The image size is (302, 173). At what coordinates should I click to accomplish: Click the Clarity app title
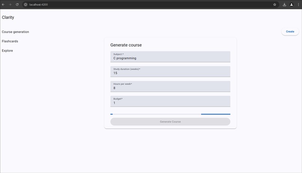click(8, 18)
